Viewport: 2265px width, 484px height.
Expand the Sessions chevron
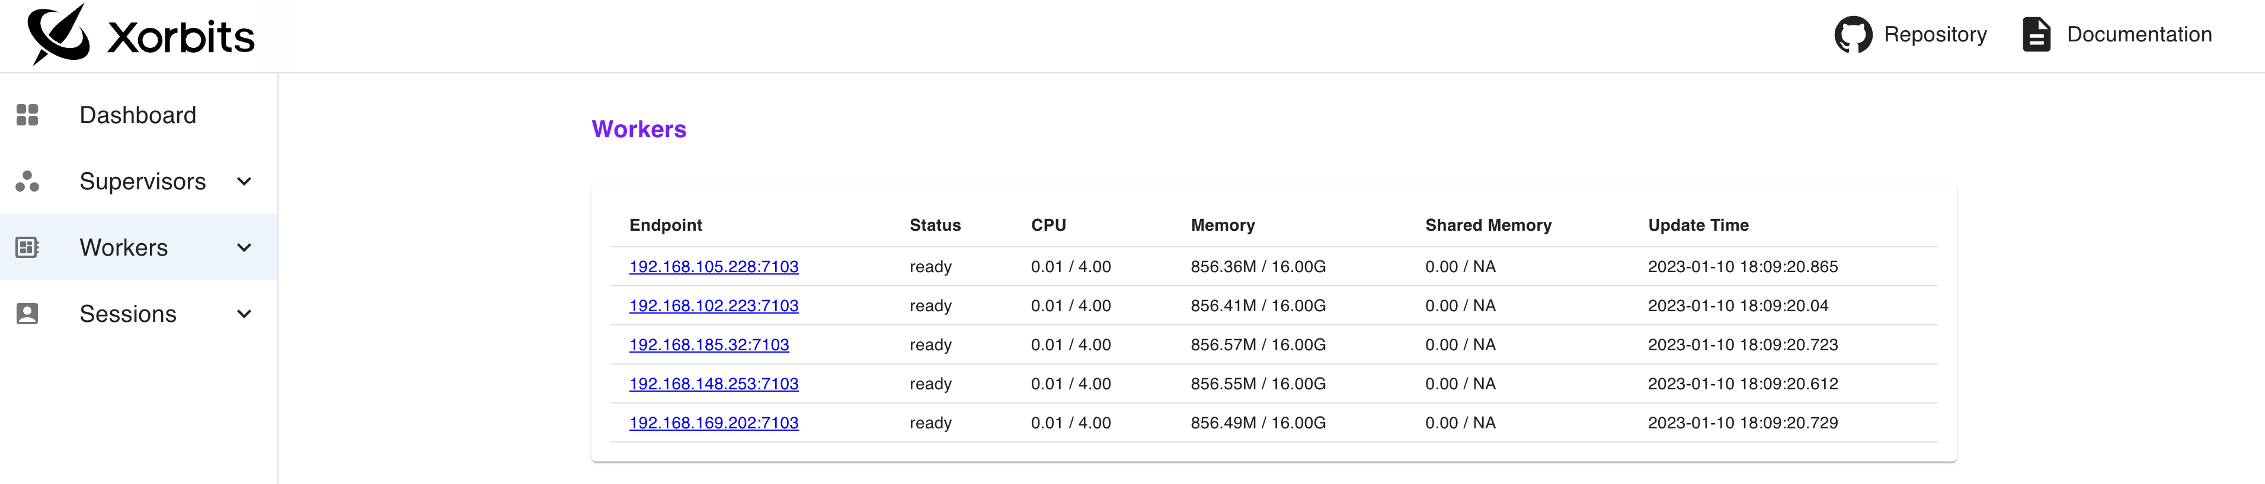pyautogui.click(x=244, y=314)
